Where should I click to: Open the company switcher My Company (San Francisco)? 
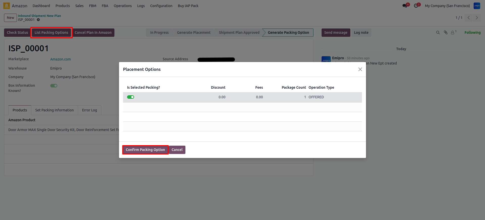447,6
